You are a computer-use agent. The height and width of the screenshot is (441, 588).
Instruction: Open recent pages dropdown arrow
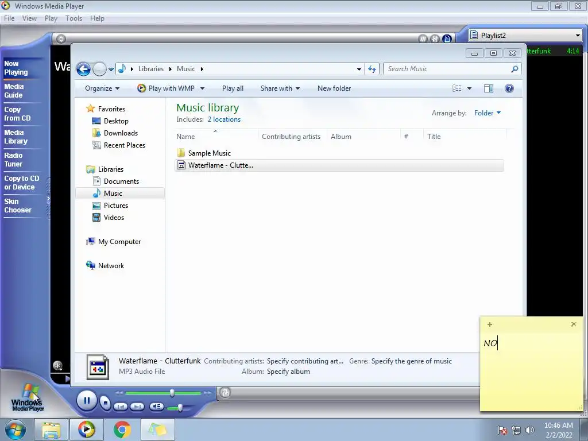tap(111, 69)
